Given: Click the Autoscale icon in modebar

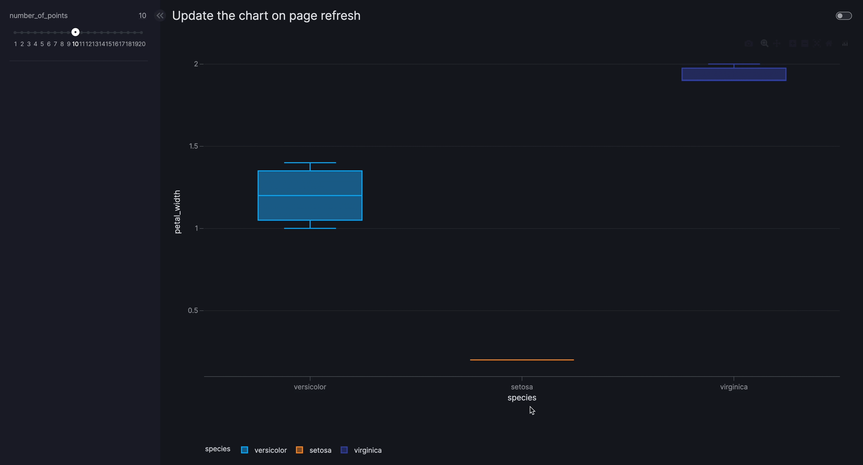Looking at the screenshot, I should pos(817,44).
